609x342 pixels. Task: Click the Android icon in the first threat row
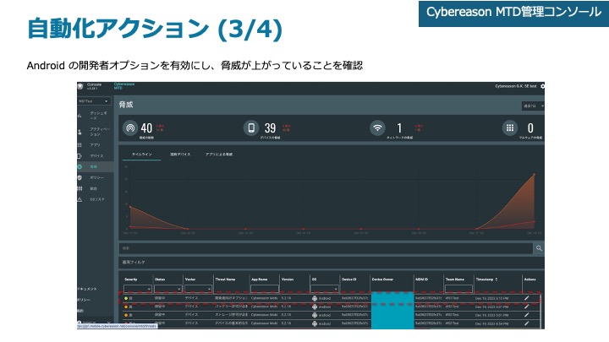[315, 298]
